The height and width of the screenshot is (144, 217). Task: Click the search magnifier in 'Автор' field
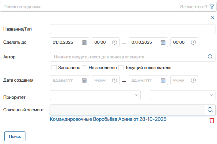coord(210,57)
